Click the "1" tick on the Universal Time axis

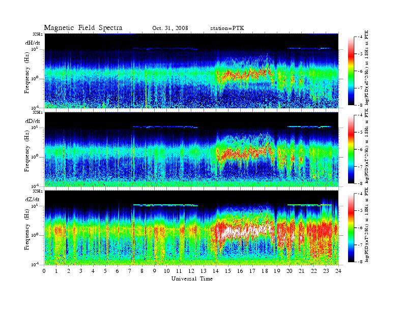pyautogui.click(x=56, y=271)
